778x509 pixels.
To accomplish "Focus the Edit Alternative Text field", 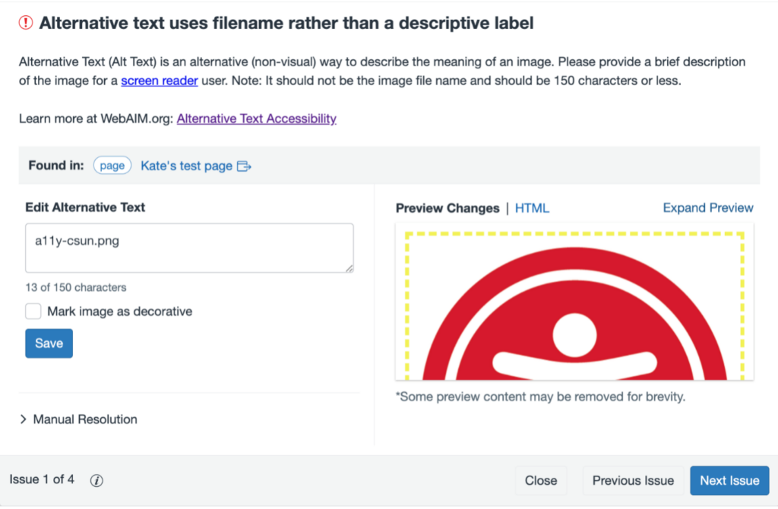I will coord(189,248).
